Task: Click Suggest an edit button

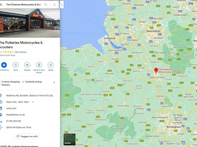Action: pyautogui.click(x=27, y=136)
